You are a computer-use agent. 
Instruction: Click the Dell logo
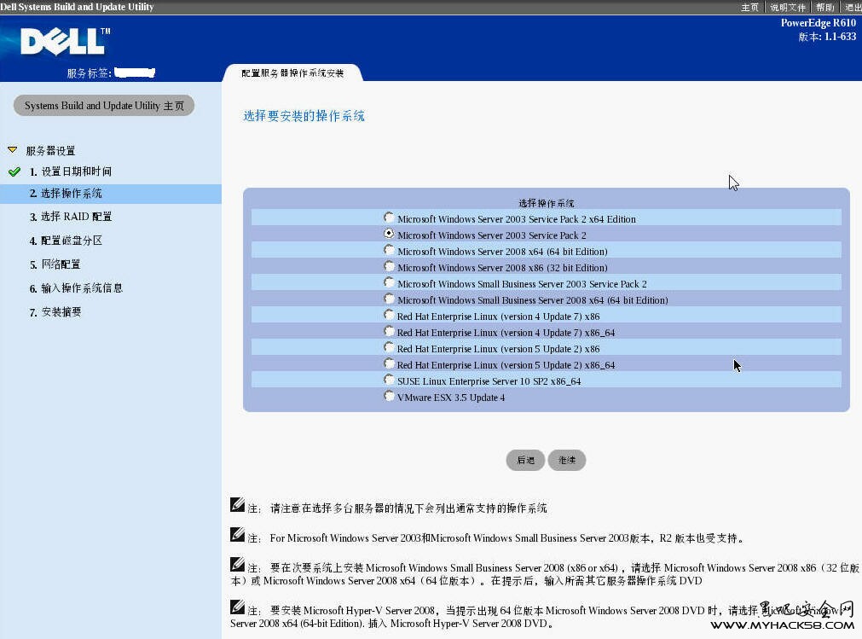(x=65, y=41)
